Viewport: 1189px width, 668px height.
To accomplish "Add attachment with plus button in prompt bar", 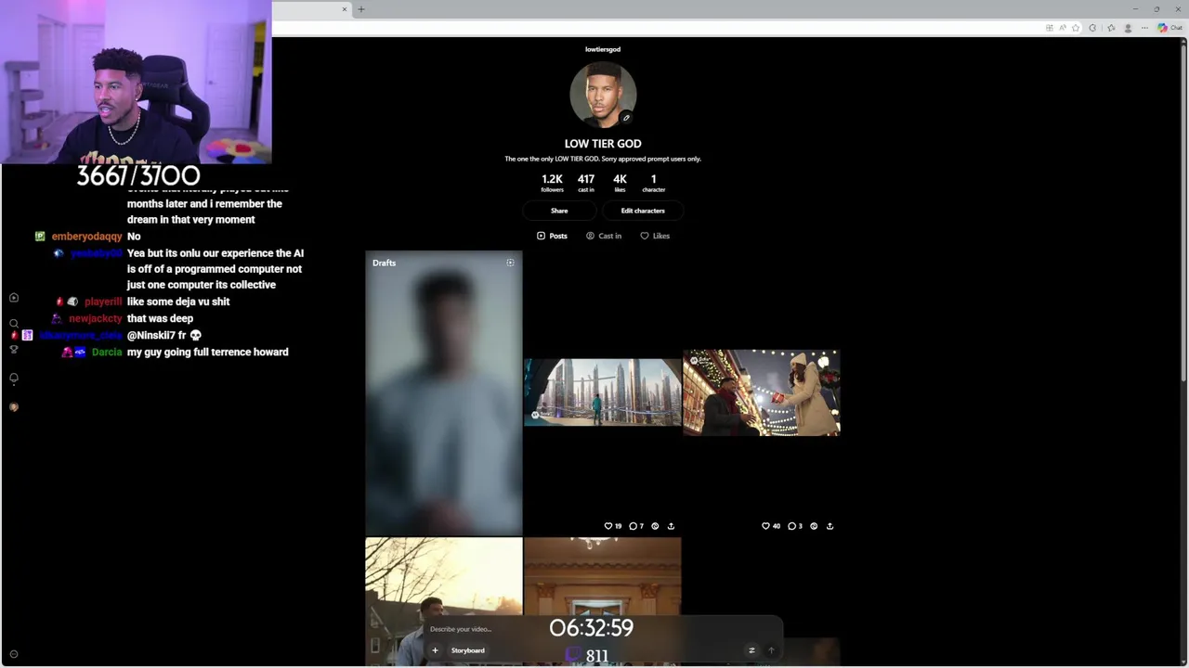I will 435,650.
